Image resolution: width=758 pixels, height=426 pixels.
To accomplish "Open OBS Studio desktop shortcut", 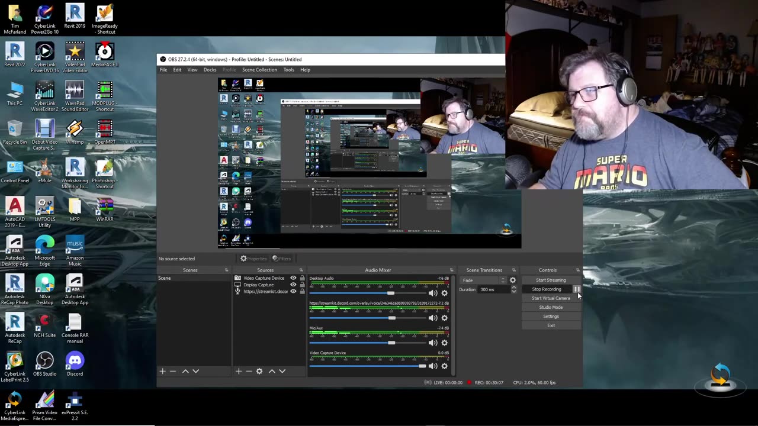I will 45,363.
